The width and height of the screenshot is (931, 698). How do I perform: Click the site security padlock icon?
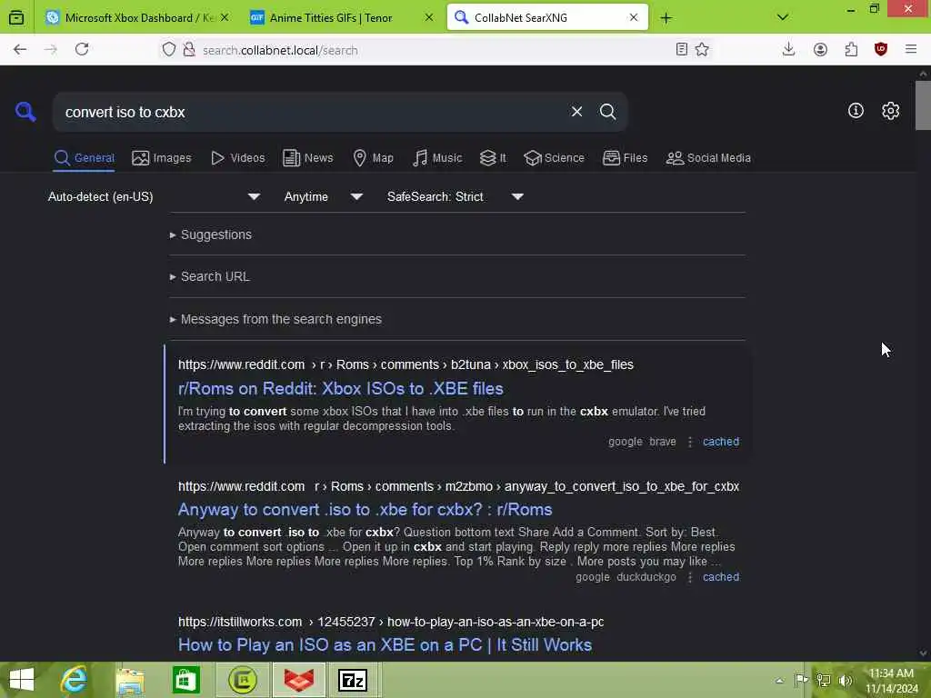coord(189,49)
